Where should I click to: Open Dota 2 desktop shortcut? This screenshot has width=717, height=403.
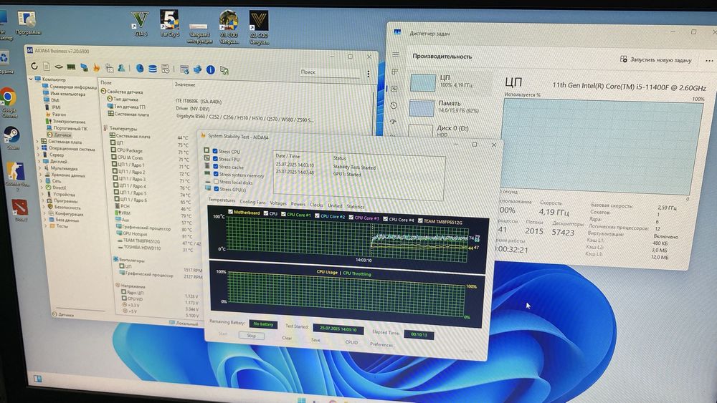[19, 210]
